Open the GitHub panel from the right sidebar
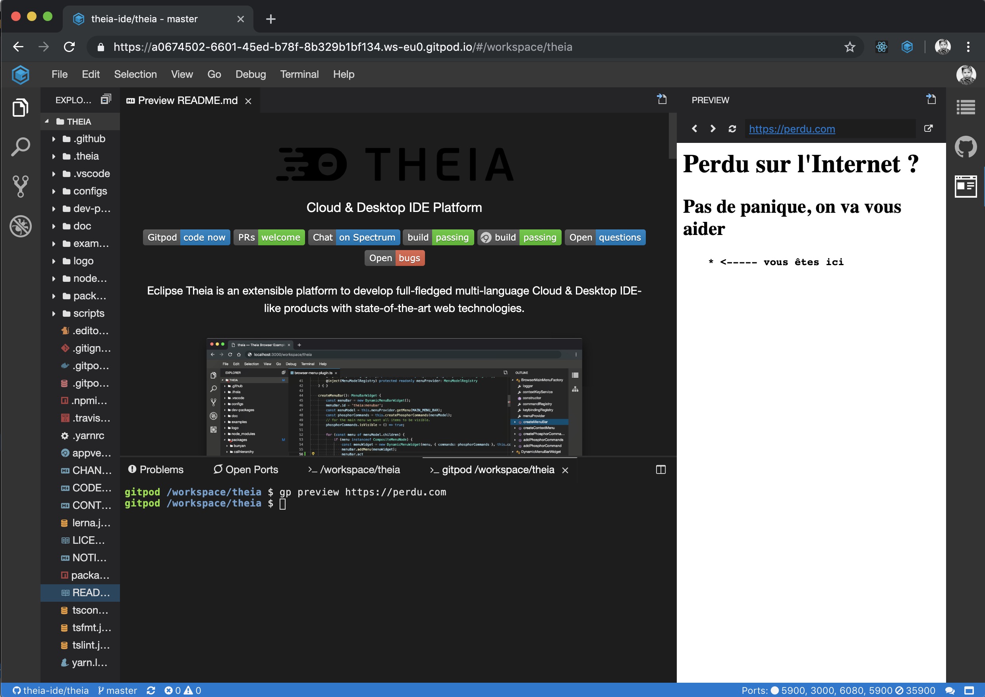This screenshot has width=985, height=697. (x=966, y=146)
